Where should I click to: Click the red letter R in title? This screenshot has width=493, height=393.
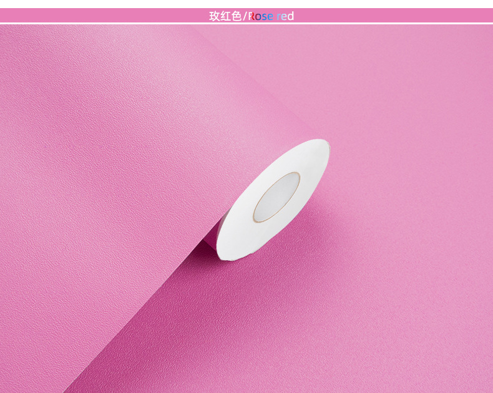tap(251, 16)
